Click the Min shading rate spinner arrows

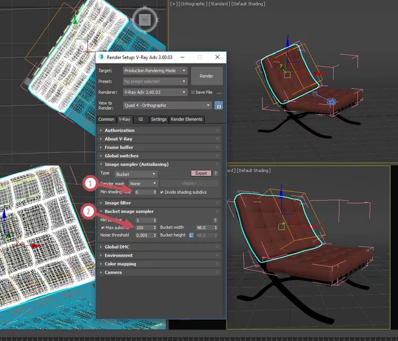tap(155, 192)
